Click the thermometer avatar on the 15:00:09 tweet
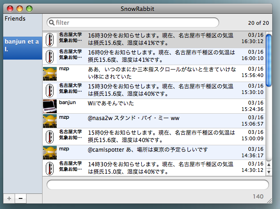 point(50,137)
